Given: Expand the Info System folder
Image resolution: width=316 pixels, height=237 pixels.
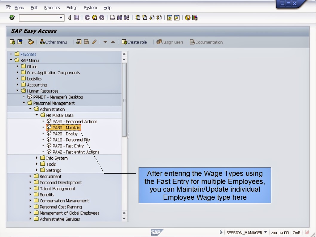Looking at the screenshot, I should click(x=37, y=158).
